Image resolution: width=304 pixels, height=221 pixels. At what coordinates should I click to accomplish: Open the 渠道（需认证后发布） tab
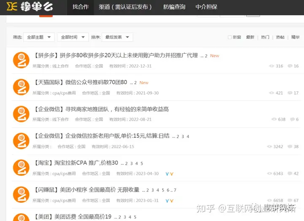point(125,7)
